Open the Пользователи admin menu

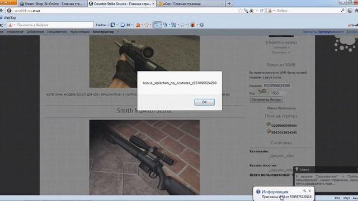pos(57,32)
